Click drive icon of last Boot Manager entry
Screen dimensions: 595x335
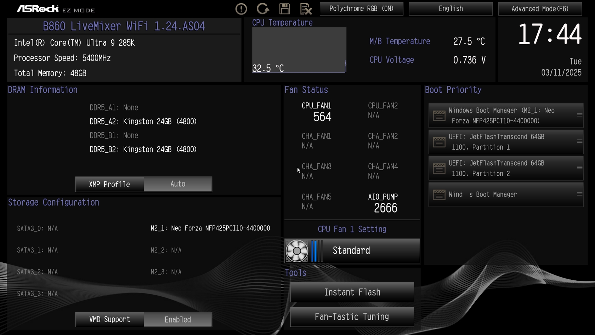(439, 195)
